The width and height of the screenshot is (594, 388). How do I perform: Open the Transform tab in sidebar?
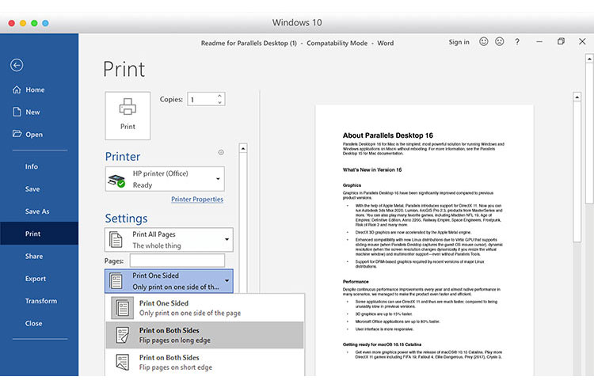coord(41,301)
